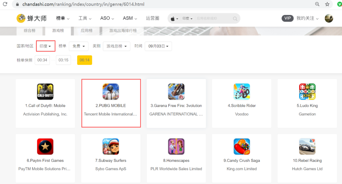Open the 游戏总榜 category dropdown
Image resolution: width=342 pixels, height=184 pixels.
[116, 46]
